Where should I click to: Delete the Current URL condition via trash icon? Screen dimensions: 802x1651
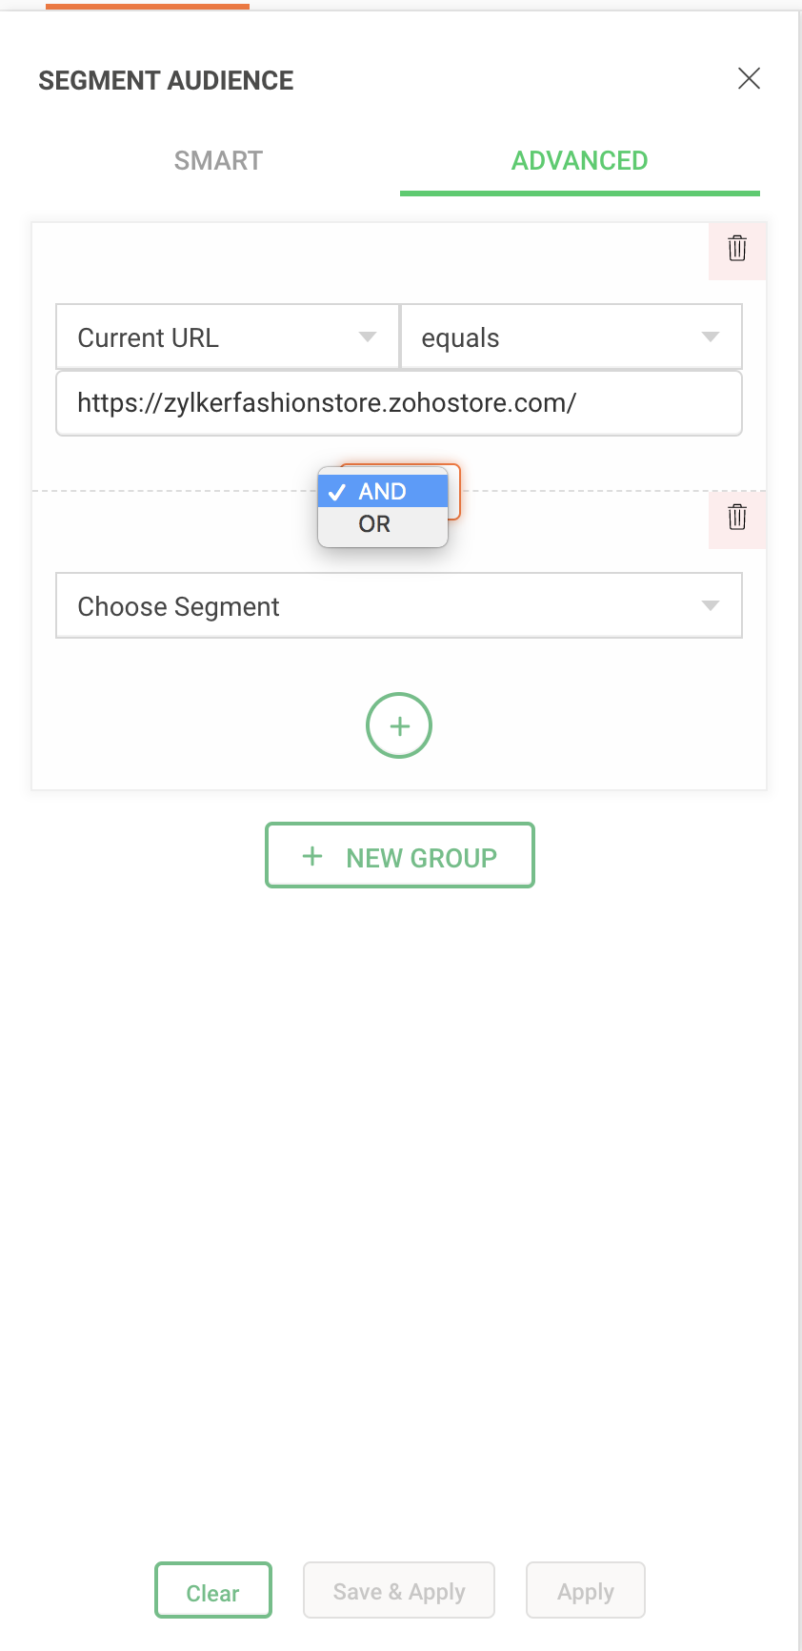[737, 249]
